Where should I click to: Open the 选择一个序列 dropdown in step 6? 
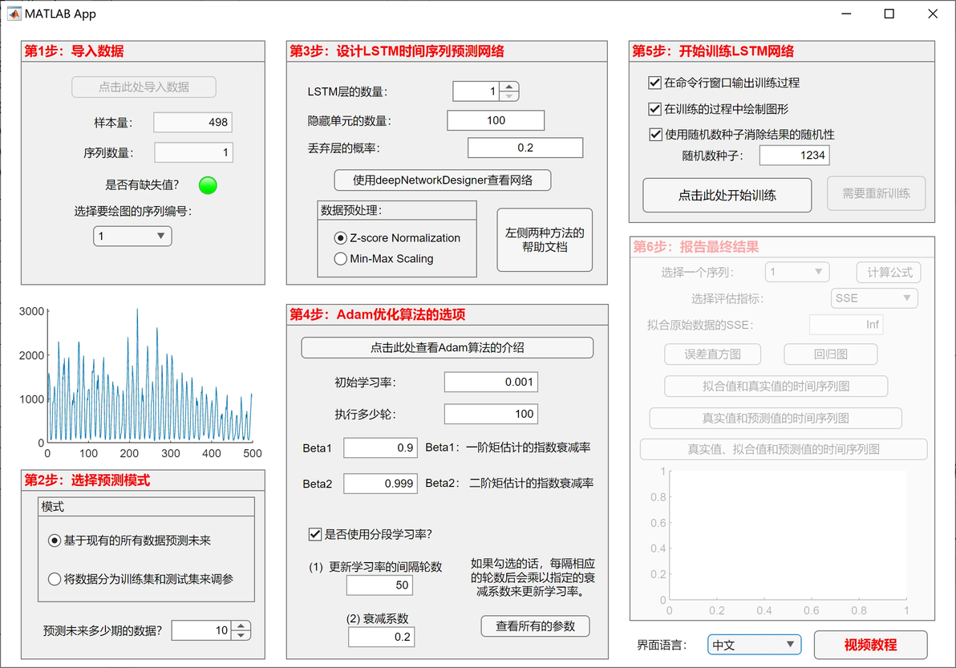797,272
